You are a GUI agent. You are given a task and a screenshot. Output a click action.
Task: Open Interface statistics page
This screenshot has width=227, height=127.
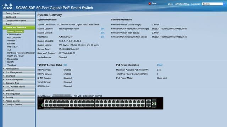(11, 41)
